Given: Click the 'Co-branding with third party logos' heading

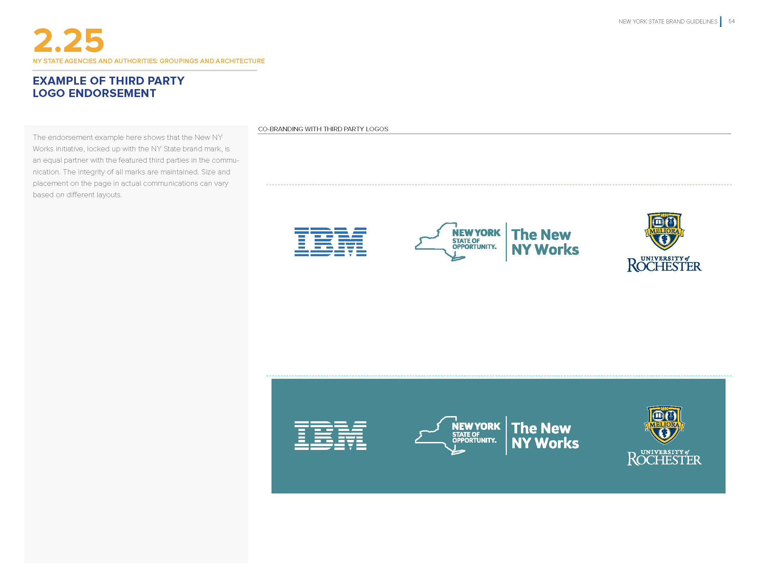Looking at the screenshot, I should pyautogui.click(x=323, y=129).
